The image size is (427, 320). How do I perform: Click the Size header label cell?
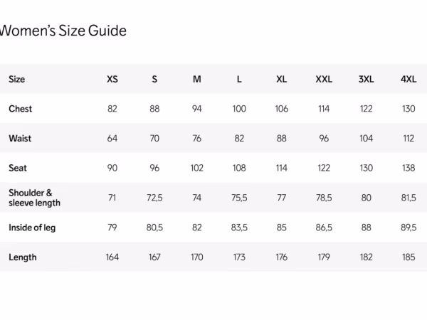[x=17, y=79]
